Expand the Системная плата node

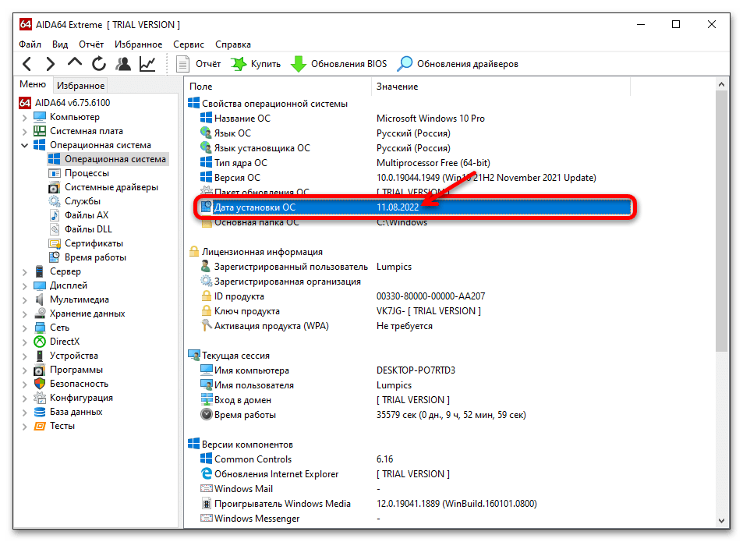25,131
